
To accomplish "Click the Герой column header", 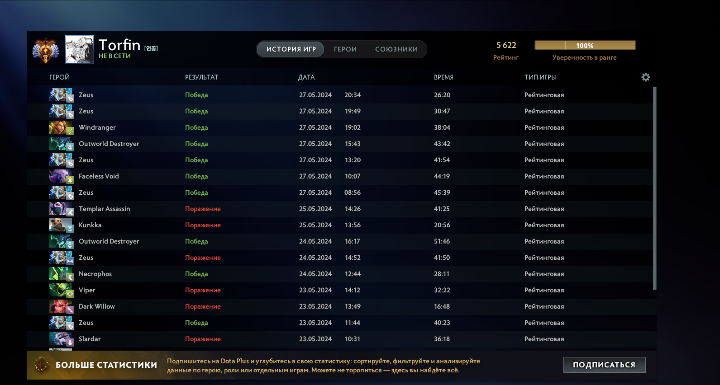I will (x=59, y=77).
